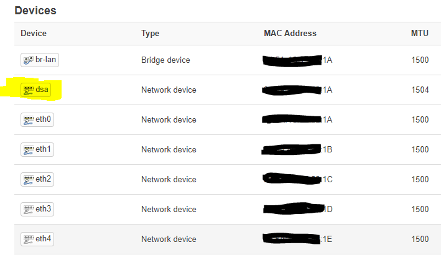Click the Devices section heading

click(x=35, y=11)
